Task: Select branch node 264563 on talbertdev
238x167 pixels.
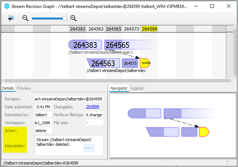Action: coord(104,63)
